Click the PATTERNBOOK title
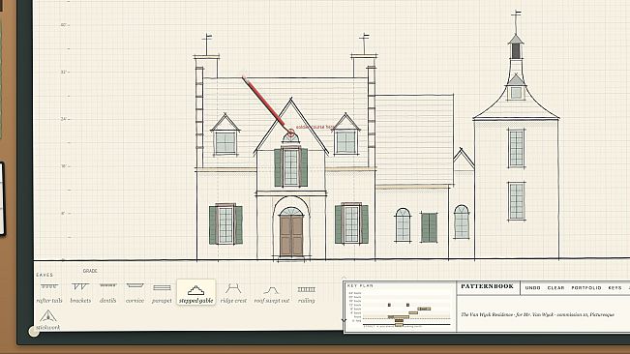 (488, 286)
